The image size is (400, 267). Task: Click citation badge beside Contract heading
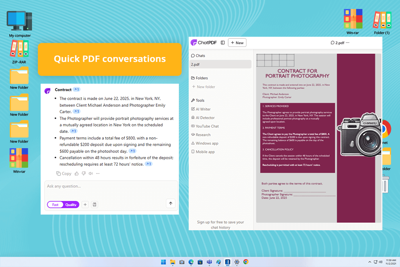tap(77, 90)
